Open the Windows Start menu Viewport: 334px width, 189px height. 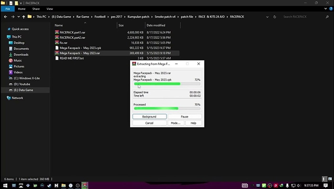5,186
